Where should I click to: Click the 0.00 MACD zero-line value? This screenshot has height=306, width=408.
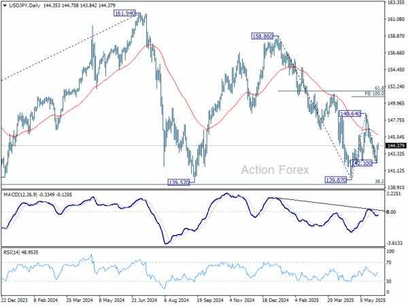(391, 212)
